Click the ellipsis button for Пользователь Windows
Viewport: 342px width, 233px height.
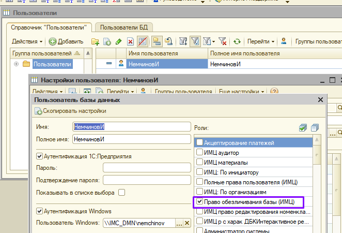[x=179, y=223]
